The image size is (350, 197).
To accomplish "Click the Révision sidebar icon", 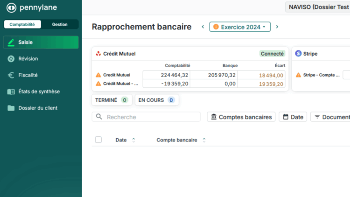I will tap(11, 59).
